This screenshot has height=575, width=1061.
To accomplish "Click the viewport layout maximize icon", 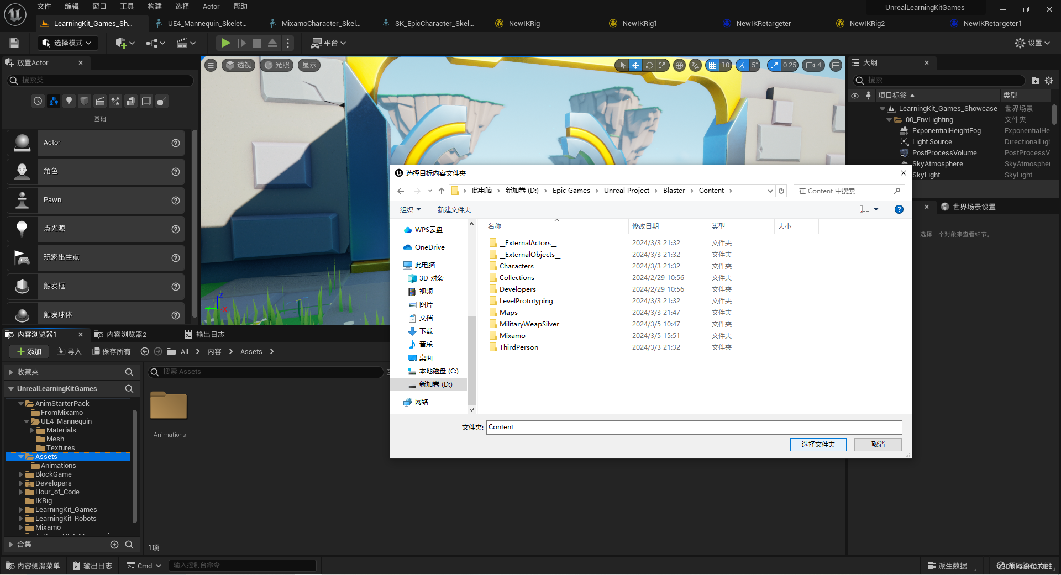I will (836, 65).
